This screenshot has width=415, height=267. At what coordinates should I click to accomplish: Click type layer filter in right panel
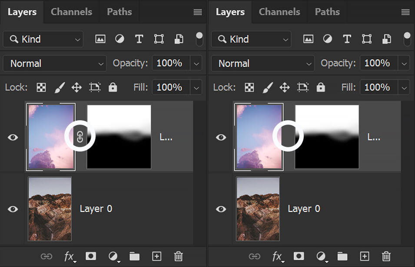pyautogui.click(x=347, y=39)
